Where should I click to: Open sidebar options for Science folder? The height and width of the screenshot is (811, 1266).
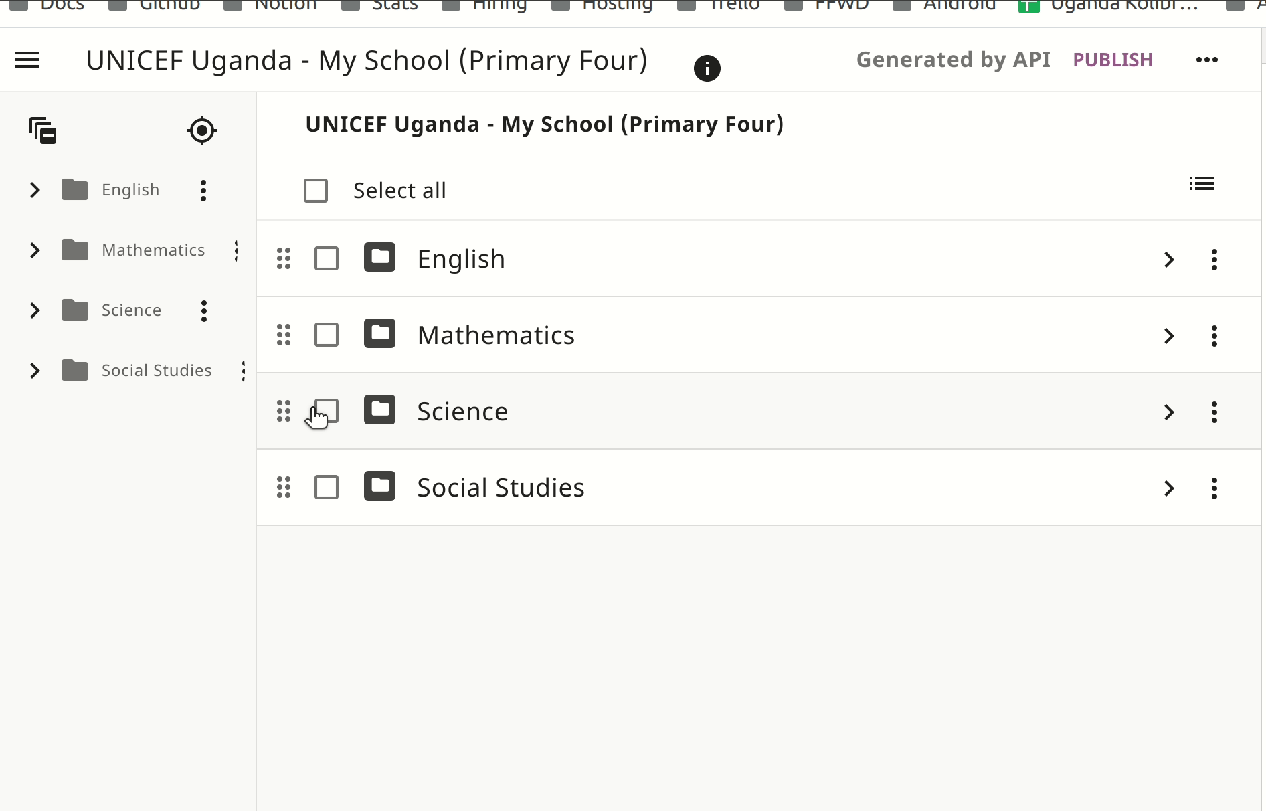[x=204, y=310]
